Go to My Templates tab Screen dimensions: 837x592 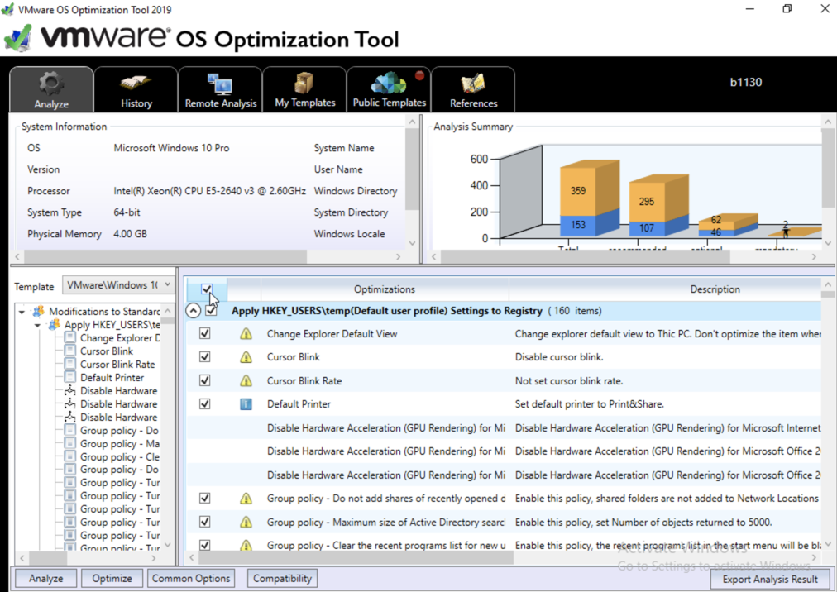pos(305,89)
